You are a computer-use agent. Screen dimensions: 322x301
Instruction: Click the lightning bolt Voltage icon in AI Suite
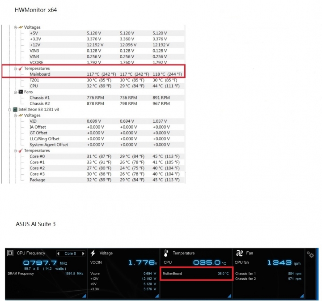pyautogui.click(x=93, y=253)
